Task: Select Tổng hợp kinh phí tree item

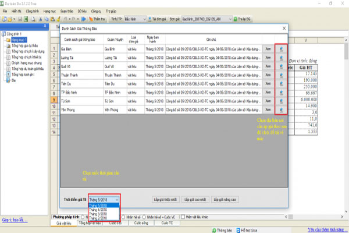Action: tap(25, 76)
